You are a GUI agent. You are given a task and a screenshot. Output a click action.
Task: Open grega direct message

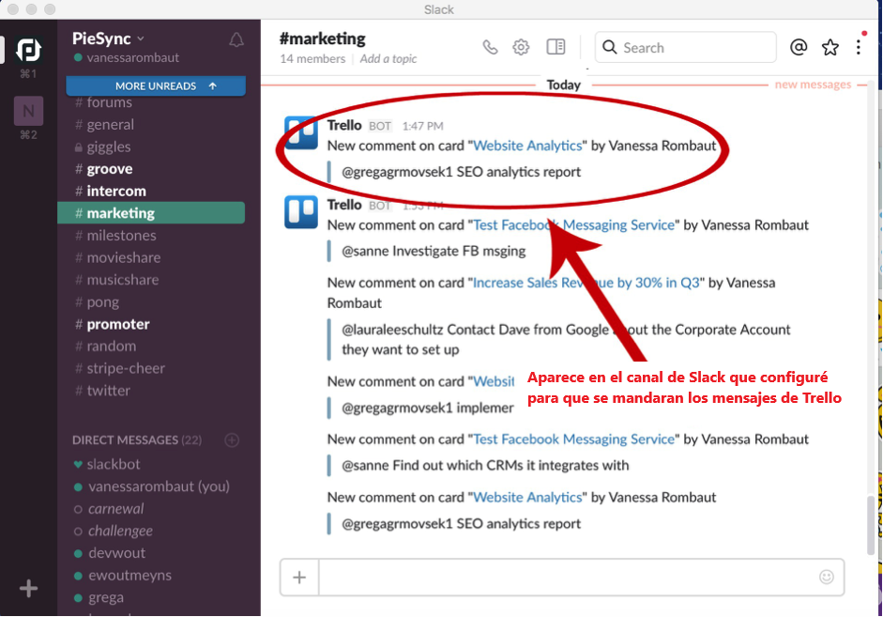tap(99, 597)
